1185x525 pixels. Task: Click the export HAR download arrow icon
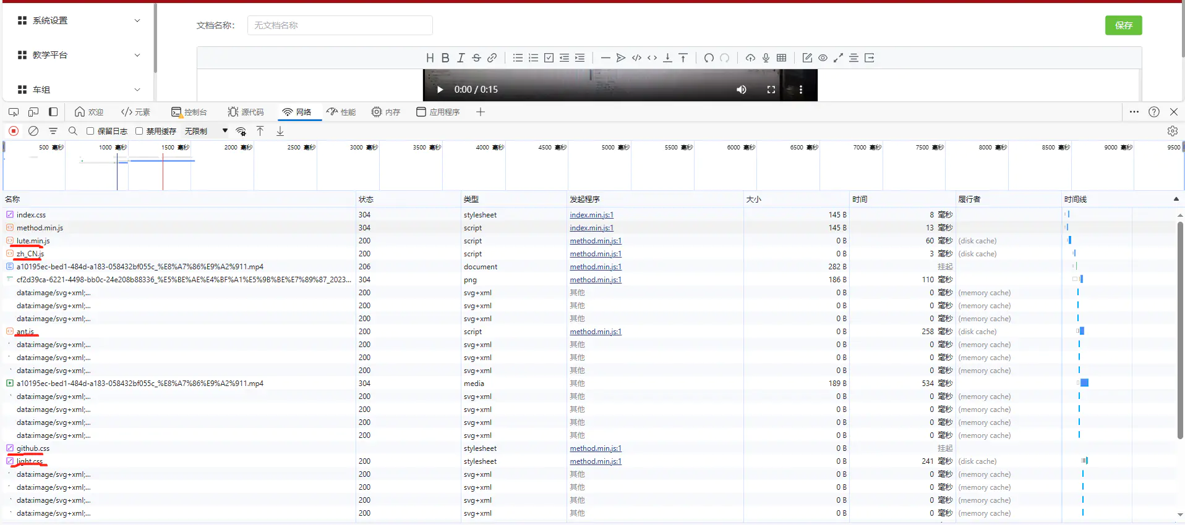280,131
